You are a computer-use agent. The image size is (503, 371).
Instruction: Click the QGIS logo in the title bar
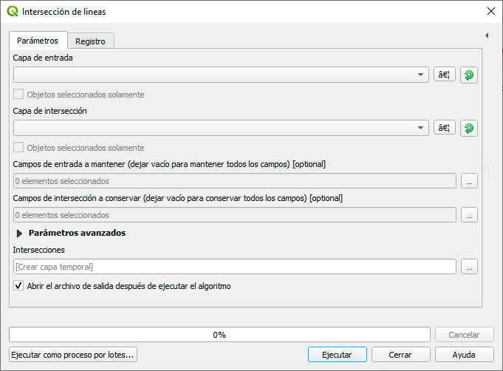[x=13, y=12]
